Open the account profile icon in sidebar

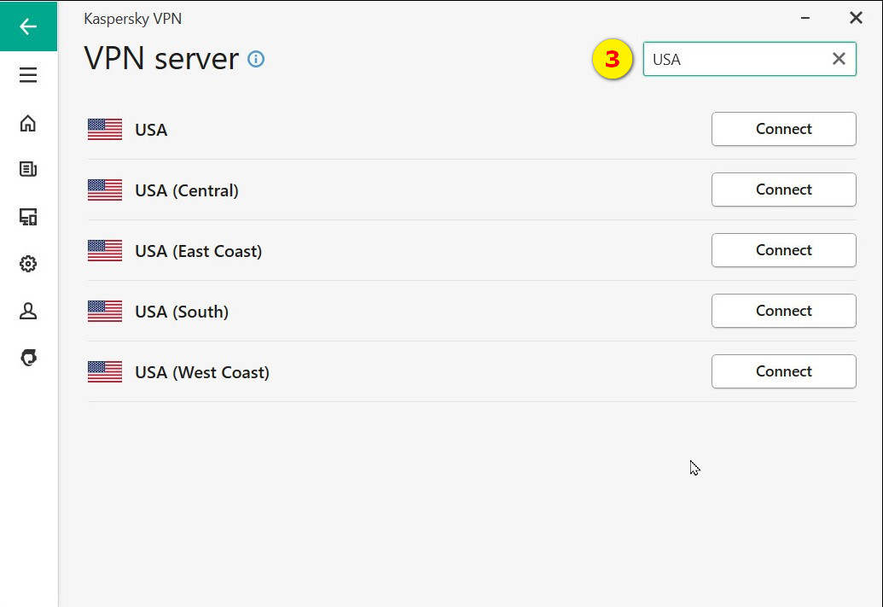[28, 311]
